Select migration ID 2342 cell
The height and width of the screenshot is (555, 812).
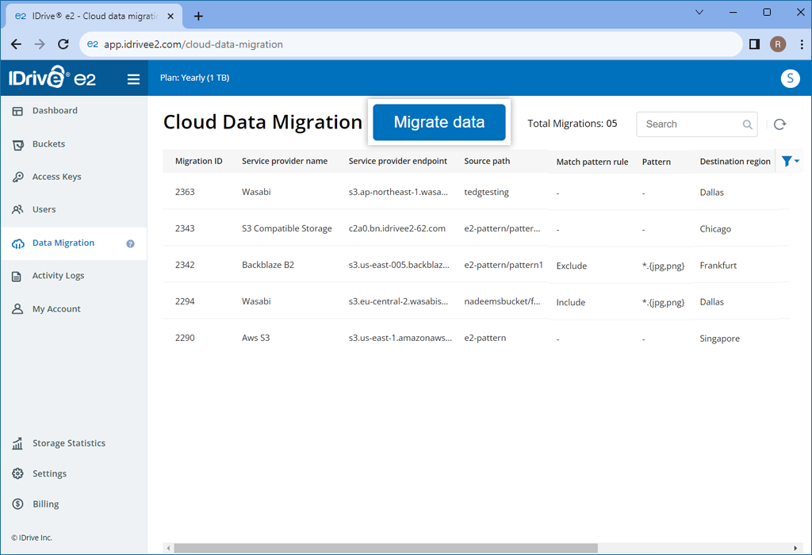[185, 265]
